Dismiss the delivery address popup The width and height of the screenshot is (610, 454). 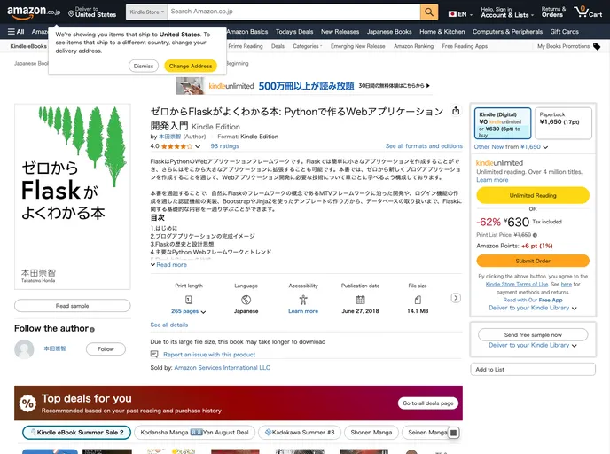143,67
